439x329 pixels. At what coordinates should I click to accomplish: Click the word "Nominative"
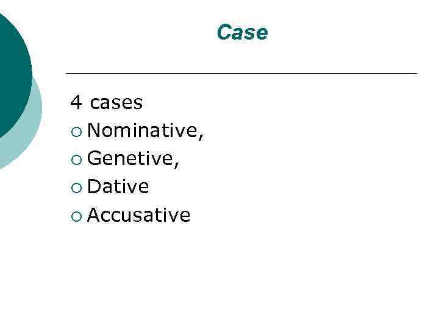tap(142, 130)
